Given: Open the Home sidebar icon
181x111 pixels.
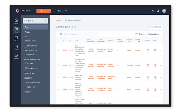Looking at the screenshot, I should coord(16,21).
